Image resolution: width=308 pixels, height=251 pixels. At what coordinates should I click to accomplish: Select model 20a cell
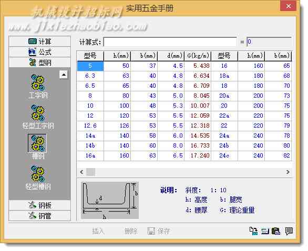pos(224,96)
